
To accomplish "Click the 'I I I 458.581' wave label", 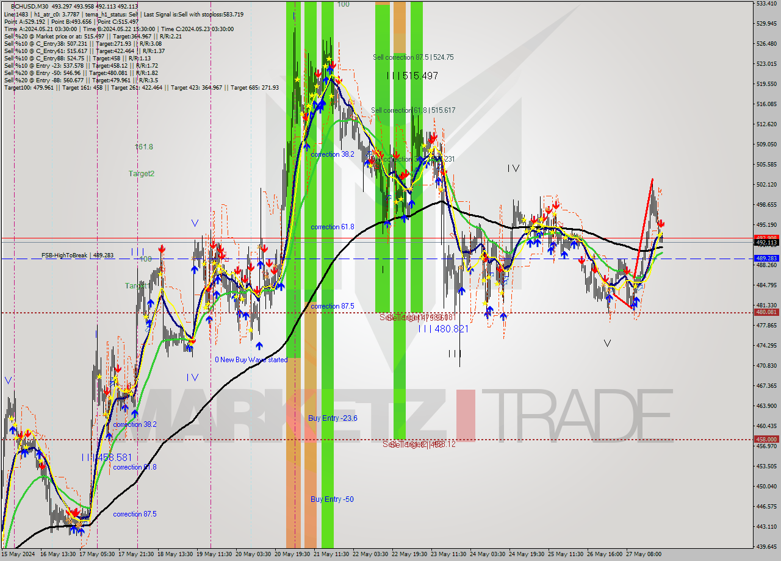I will (107, 457).
